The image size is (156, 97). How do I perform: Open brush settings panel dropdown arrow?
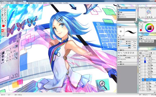coord(136,27)
